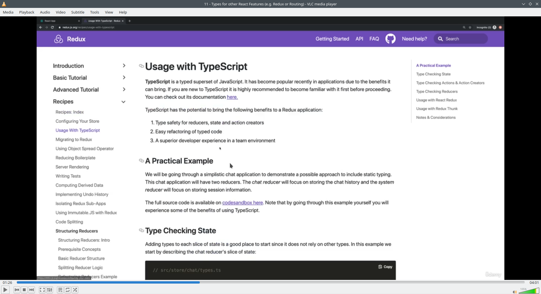Screen dimensions: 541x294
Task: Open a new browser tab with plus
Action: tap(130, 21)
